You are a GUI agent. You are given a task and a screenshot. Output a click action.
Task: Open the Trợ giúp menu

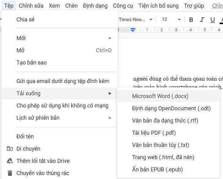coord(194,6)
